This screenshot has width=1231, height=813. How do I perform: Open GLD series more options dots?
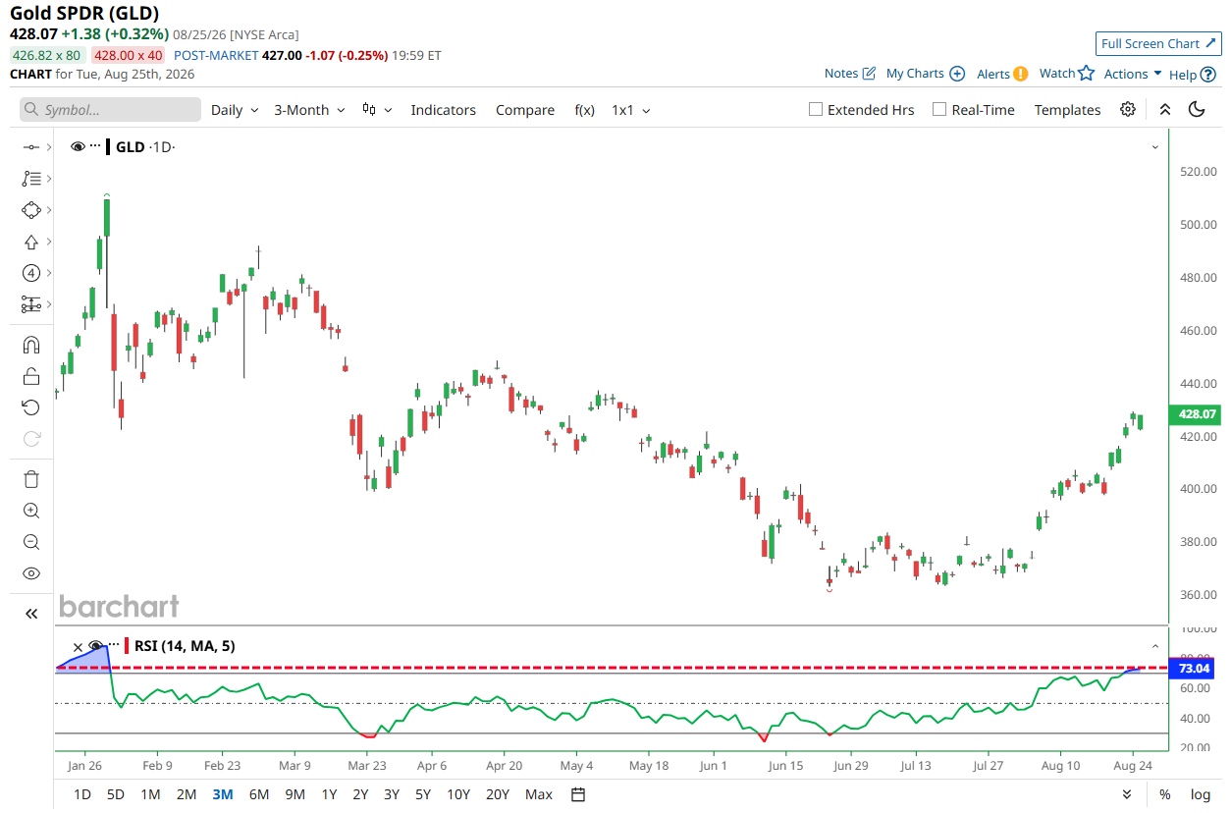coord(95,146)
